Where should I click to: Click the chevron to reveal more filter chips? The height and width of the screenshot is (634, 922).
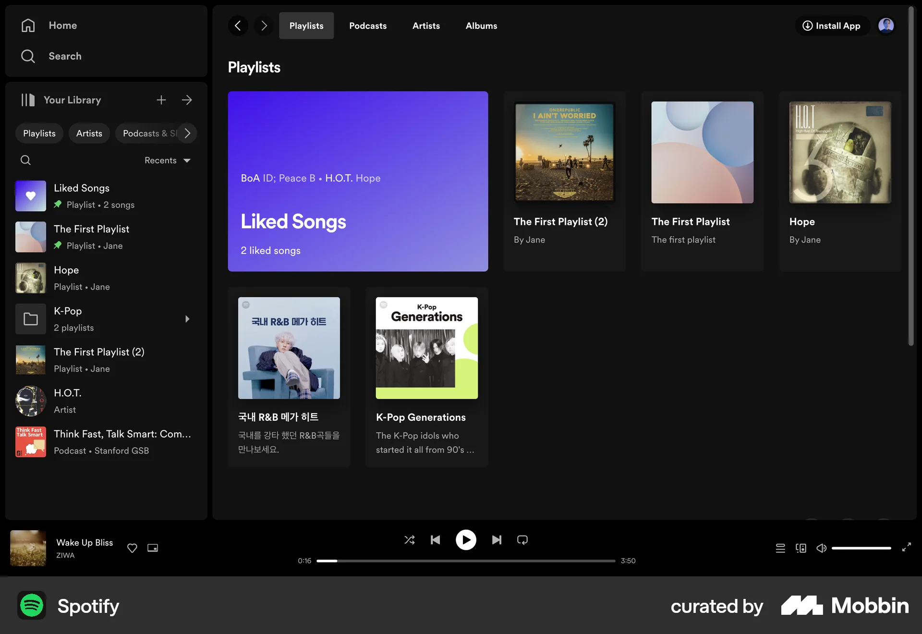(x=187, y=133)
